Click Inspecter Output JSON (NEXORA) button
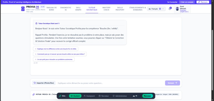The height and width of the screenshot is (101, 214). [x=167, y=94]
